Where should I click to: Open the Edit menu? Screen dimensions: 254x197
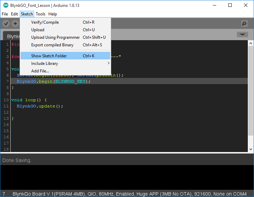point(14,14)
